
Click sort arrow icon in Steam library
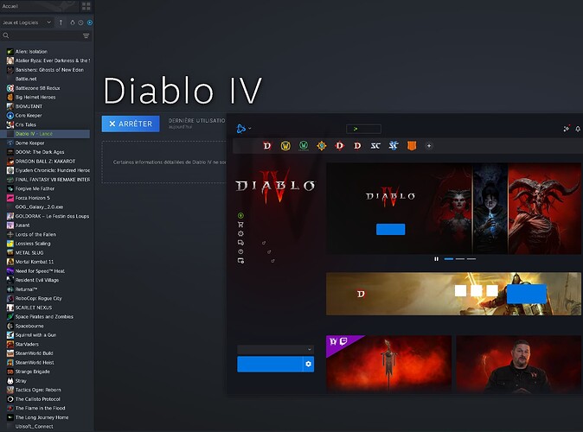[61, 22]
